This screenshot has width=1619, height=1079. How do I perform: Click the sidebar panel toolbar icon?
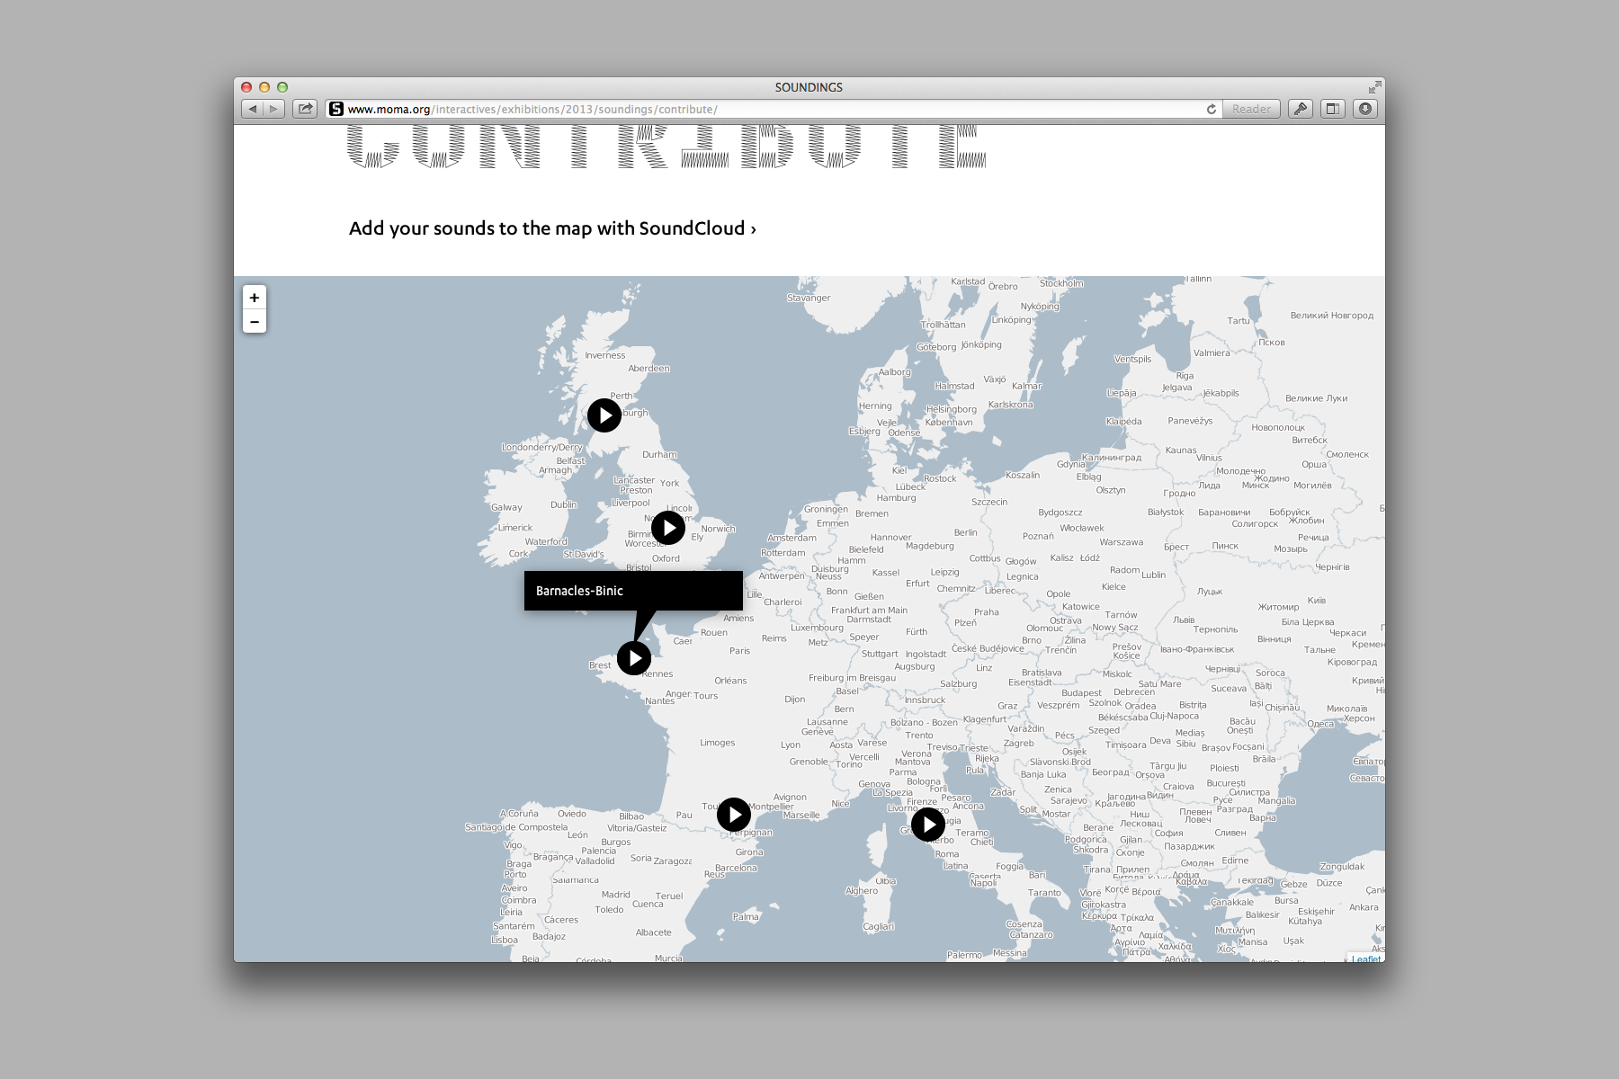coord(1333,109)
